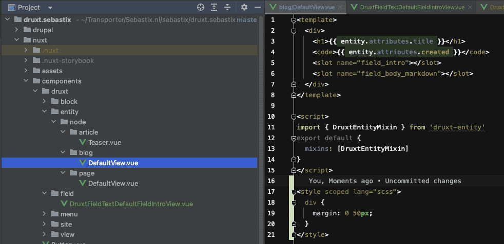Fold the div block at line 2
The width and height of the screenshot is (504, 244).
click(293, 31)
